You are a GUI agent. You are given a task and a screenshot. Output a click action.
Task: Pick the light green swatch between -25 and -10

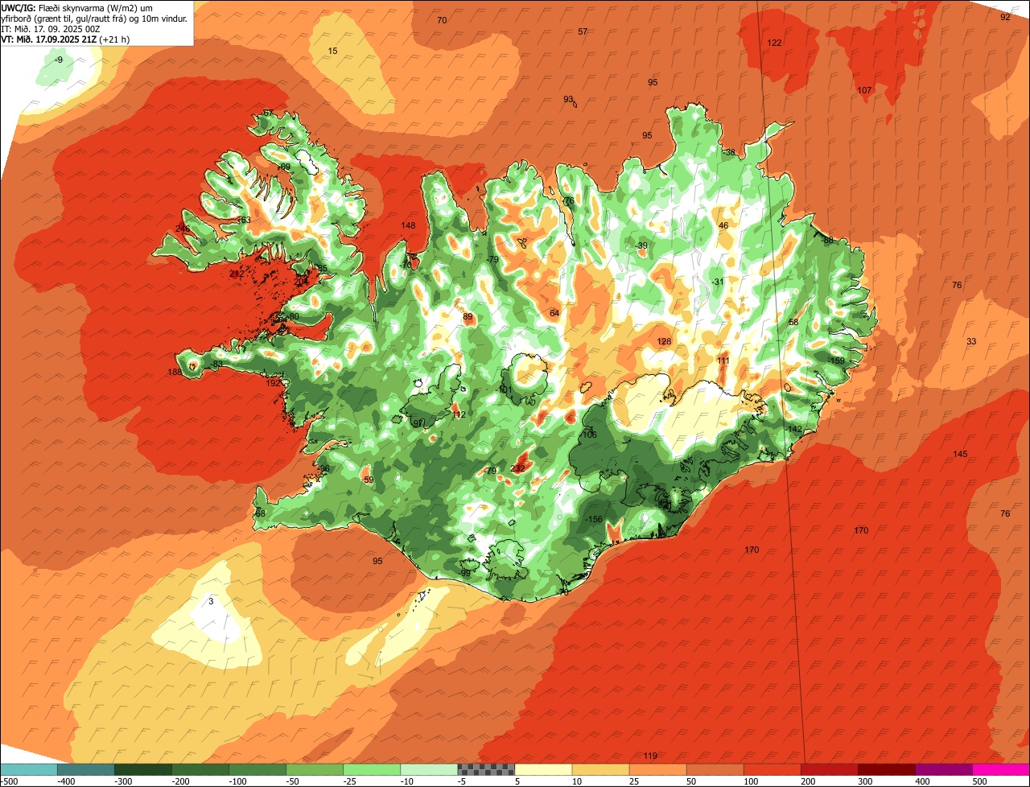pyautogui.click(x=372, y=769)
